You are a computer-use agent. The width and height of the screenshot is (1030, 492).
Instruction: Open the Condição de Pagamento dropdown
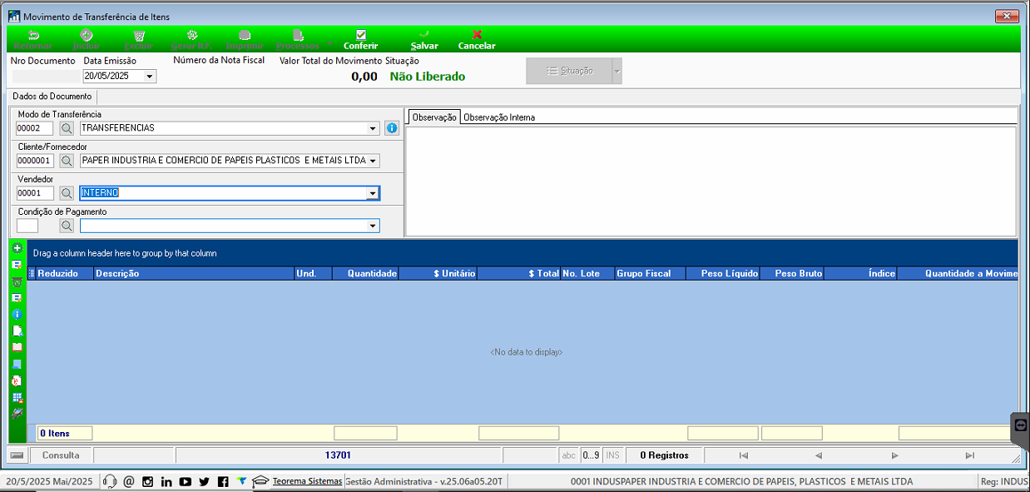pos(374,226)
